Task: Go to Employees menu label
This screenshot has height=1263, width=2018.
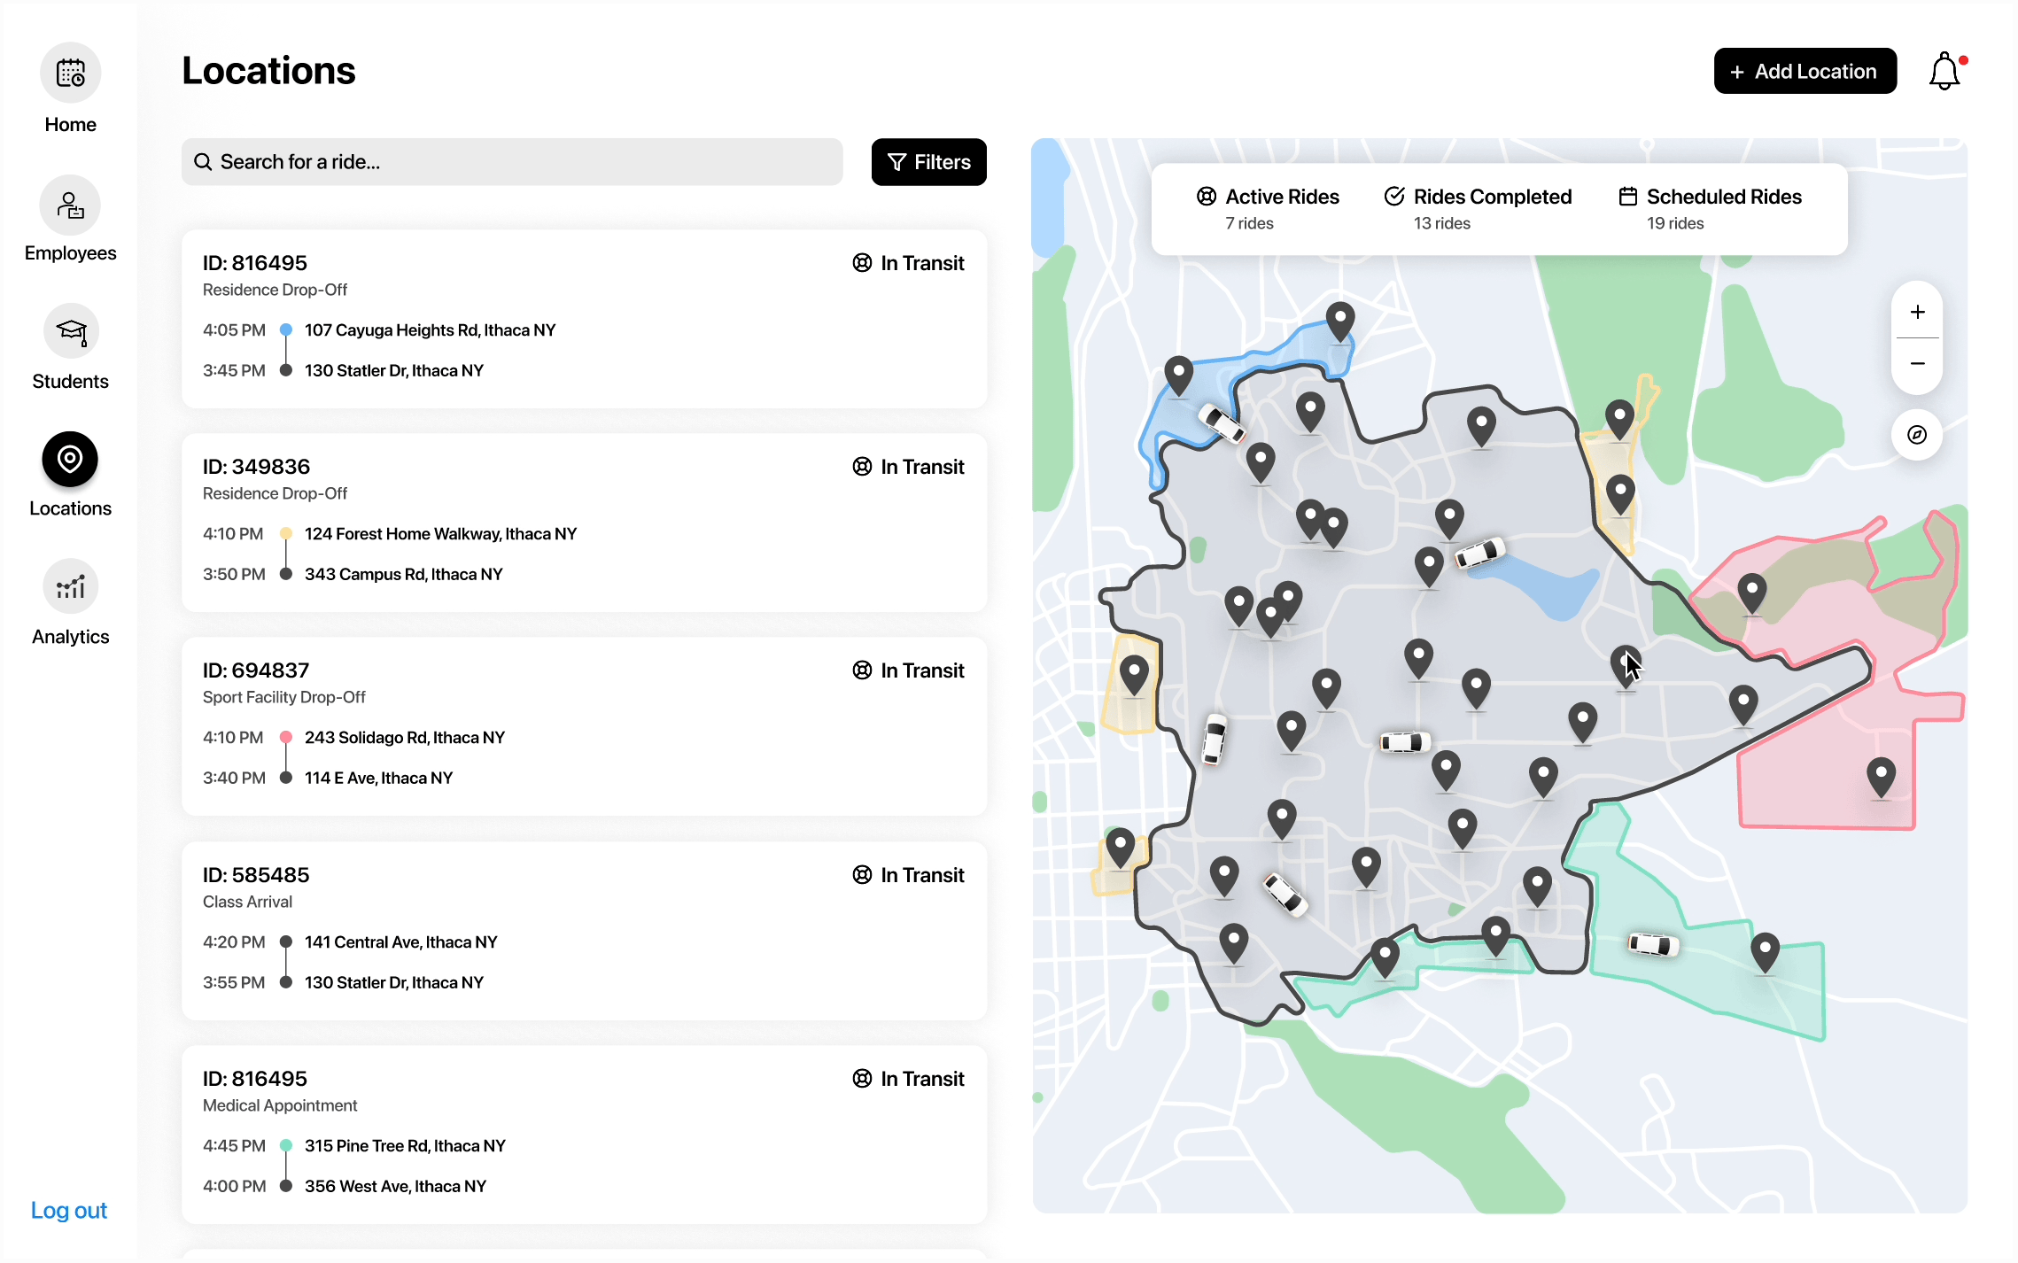Action: (71, 253)
